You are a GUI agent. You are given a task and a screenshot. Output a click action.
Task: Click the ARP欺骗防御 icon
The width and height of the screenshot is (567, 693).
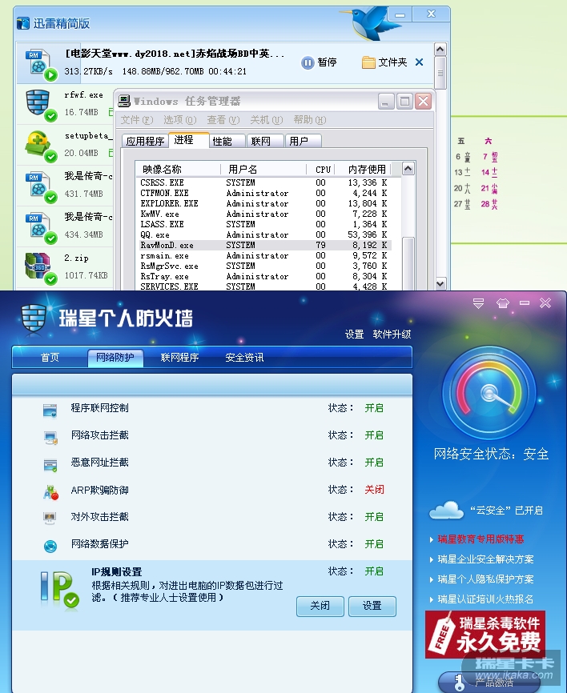(51, 492)
